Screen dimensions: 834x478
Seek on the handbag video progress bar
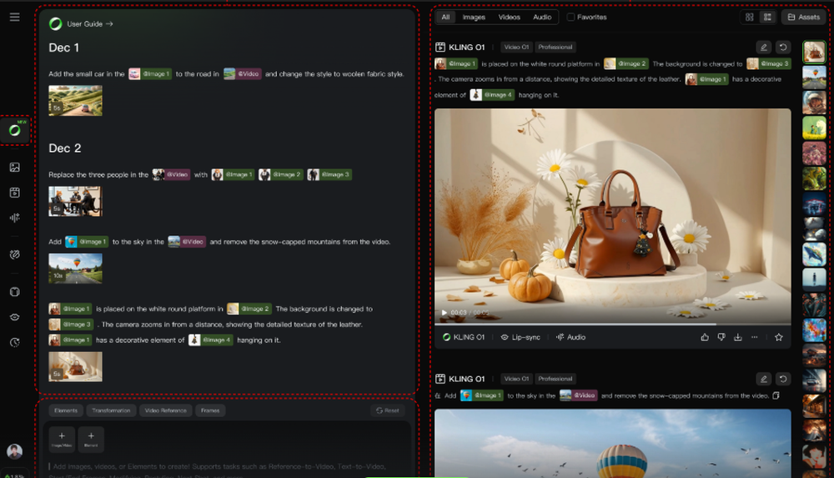click(613, 324)
